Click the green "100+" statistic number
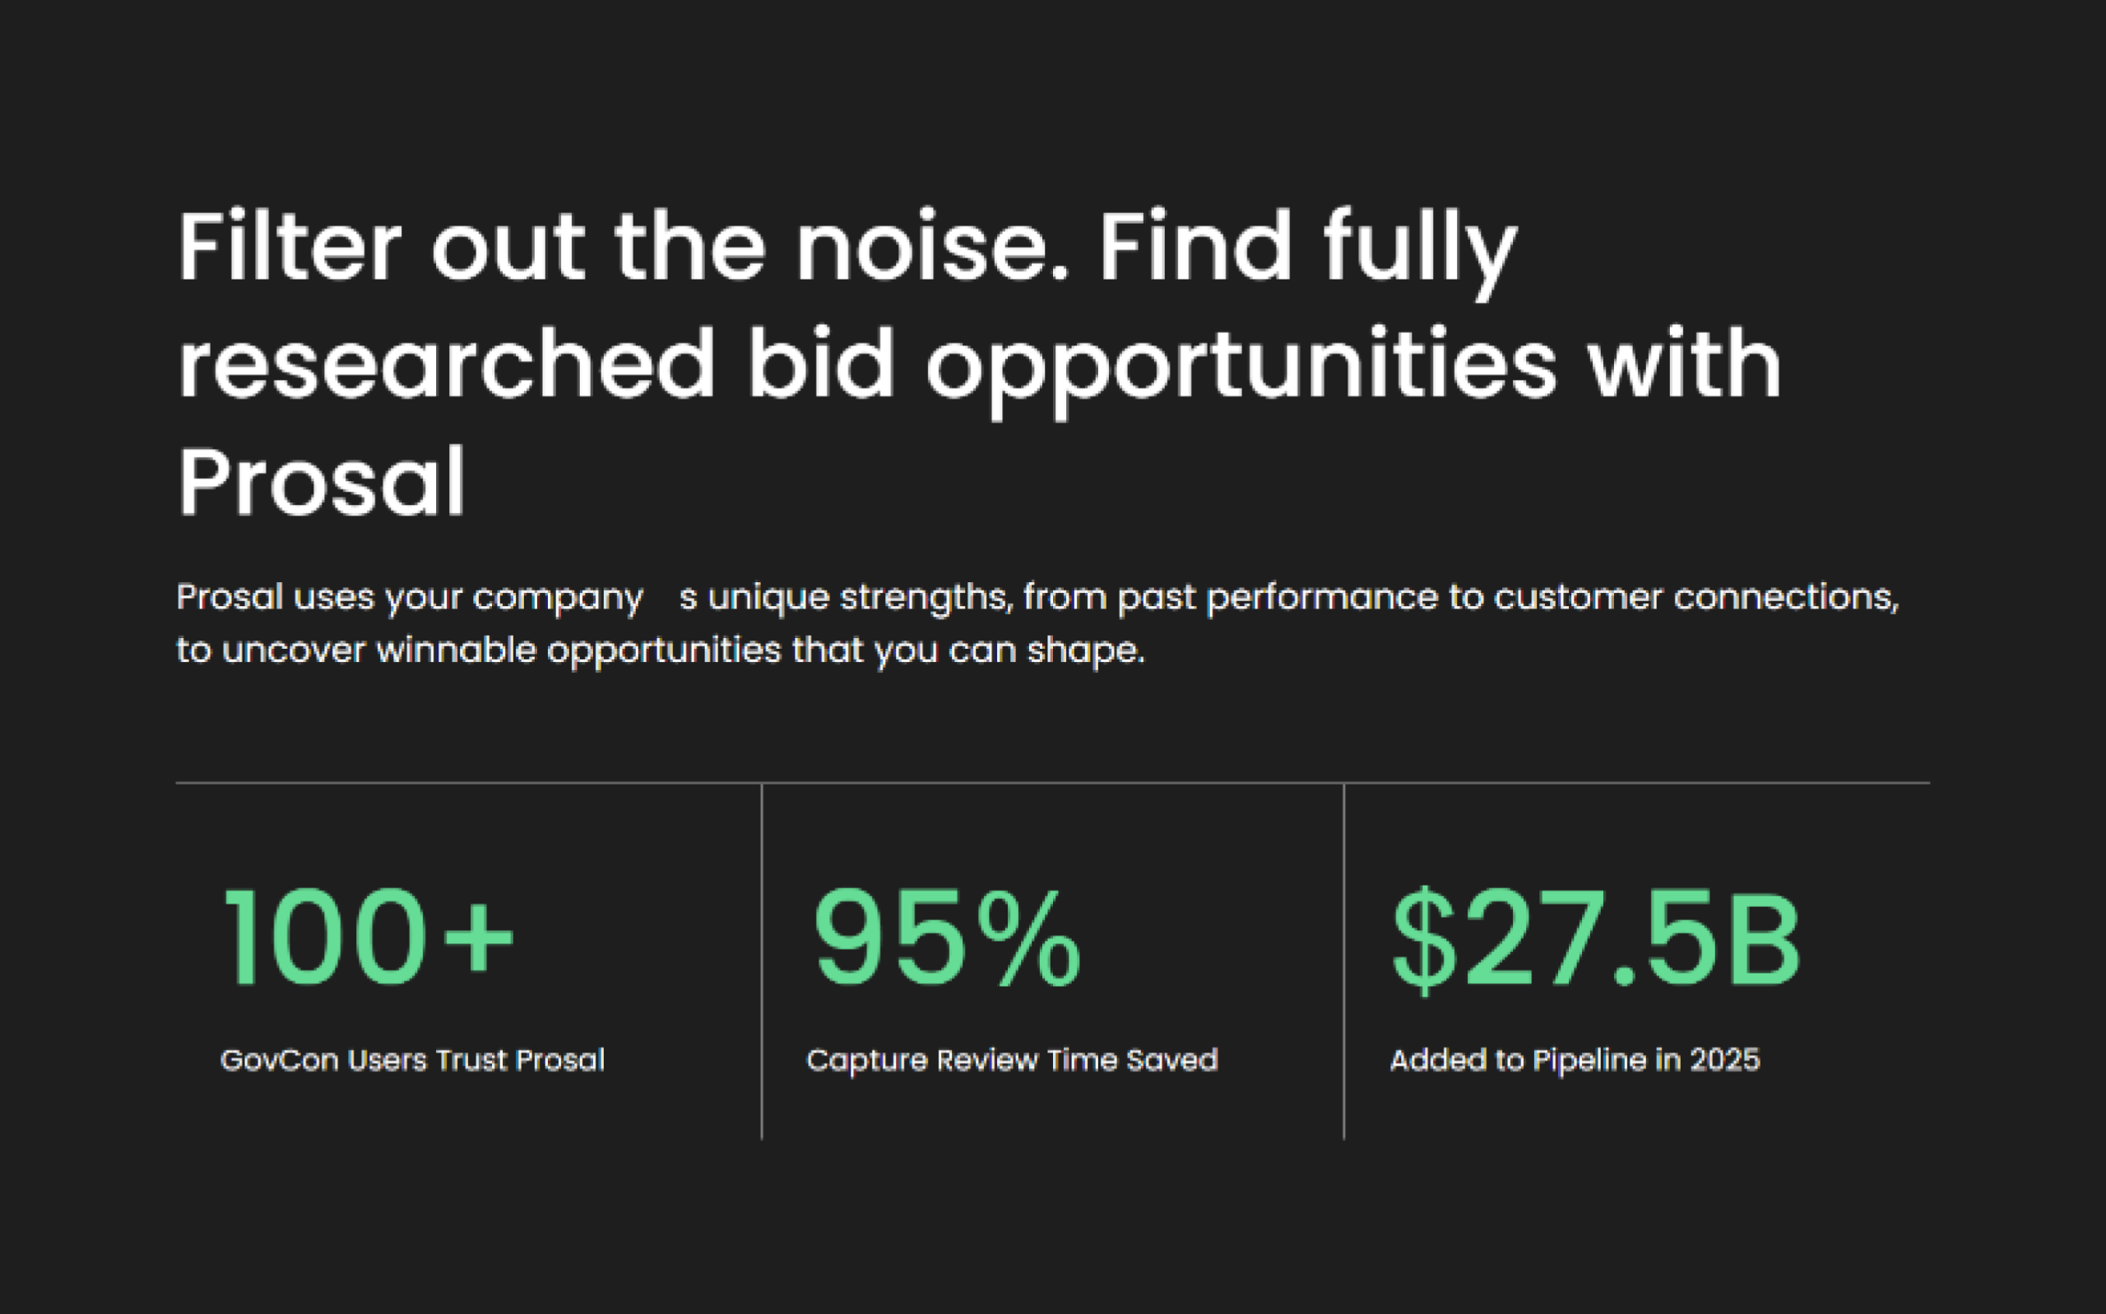This screenshot has height=1314, width=2106. (x=369, y=939)
